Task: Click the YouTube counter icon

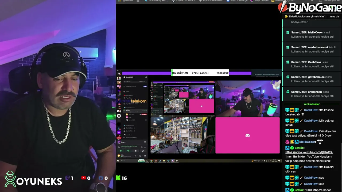Action: pyautogui.click(x=84, y=178)
